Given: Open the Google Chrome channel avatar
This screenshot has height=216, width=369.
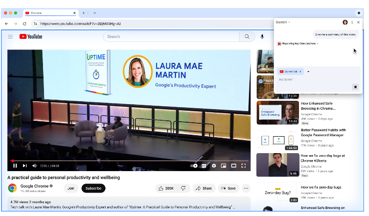Looking at the screenshot, I should [12, 188].
